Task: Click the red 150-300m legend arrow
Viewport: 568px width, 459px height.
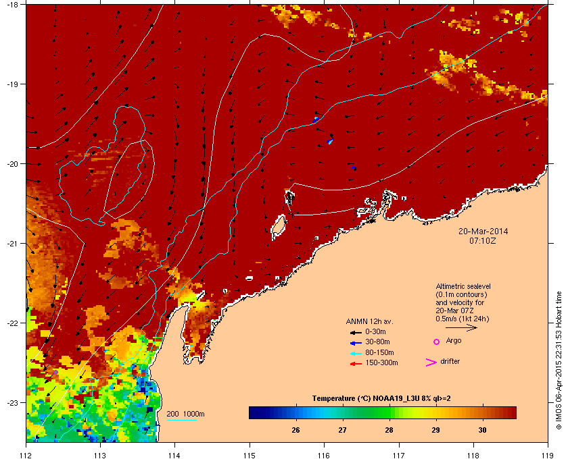Action: (356, 364)
